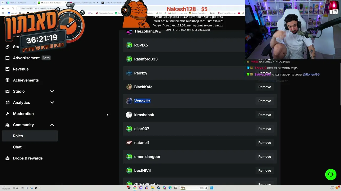This screenshot has height=191, width=341.
Task: Open Microsoft Edge from the taskbar
Action: (x=170, y=188)
